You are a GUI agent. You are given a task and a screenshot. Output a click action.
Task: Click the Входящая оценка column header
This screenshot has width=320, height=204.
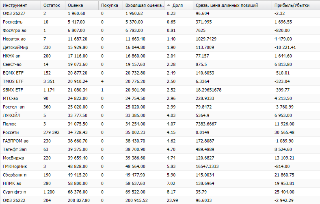click(143, 5)
